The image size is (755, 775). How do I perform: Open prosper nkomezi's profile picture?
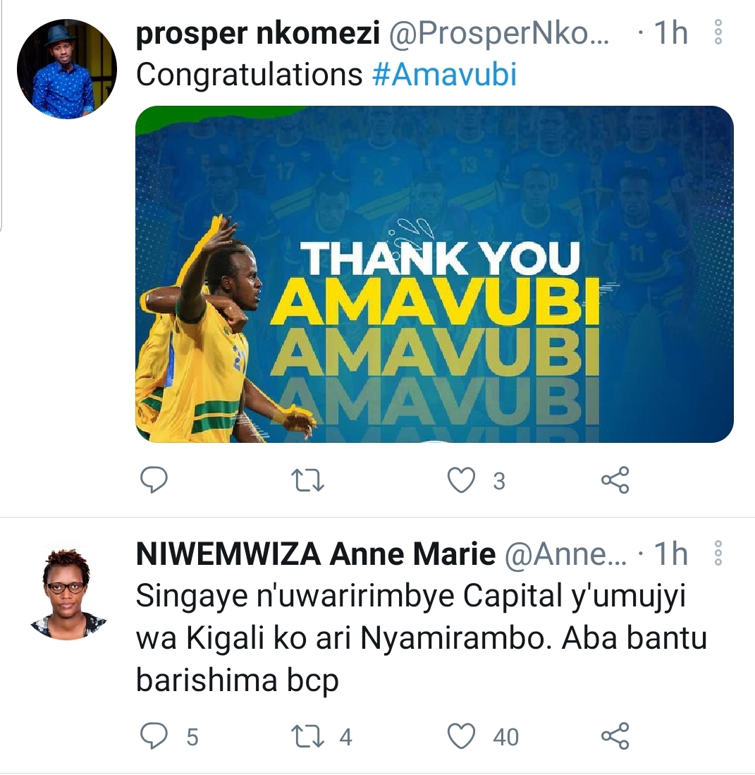(67, 68)
